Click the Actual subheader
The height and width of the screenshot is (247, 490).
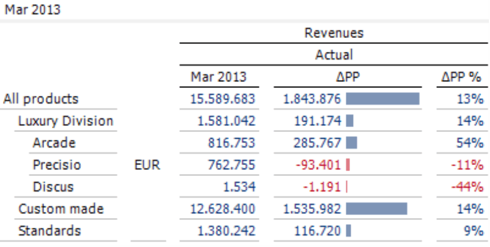tap(334, 55)
